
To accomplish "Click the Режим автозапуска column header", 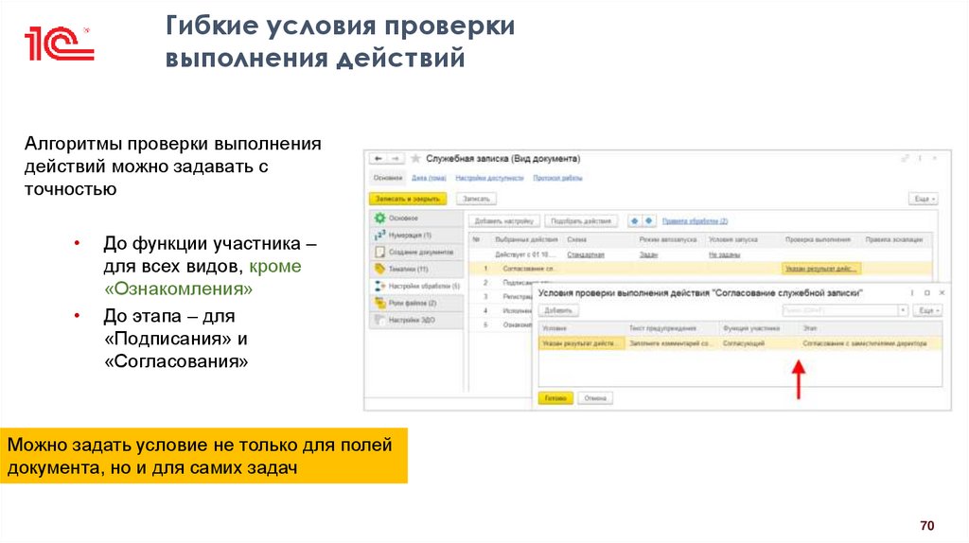I will point(667,239).
